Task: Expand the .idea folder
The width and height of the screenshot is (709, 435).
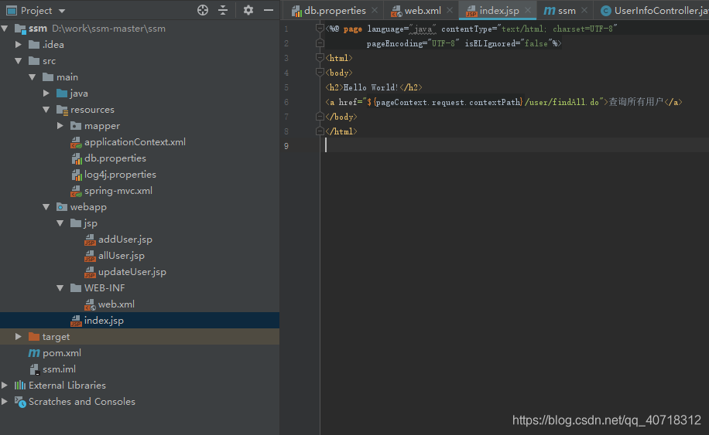Action: (18, 44)
